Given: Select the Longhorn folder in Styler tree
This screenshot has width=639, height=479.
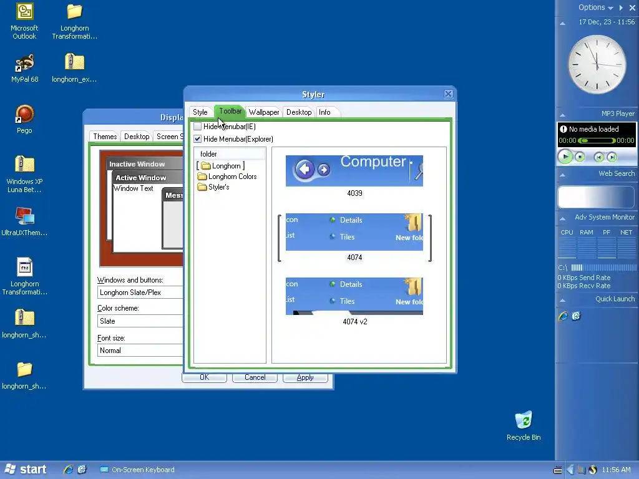Looking at the screenshot, I should click(x=221, y=166).
